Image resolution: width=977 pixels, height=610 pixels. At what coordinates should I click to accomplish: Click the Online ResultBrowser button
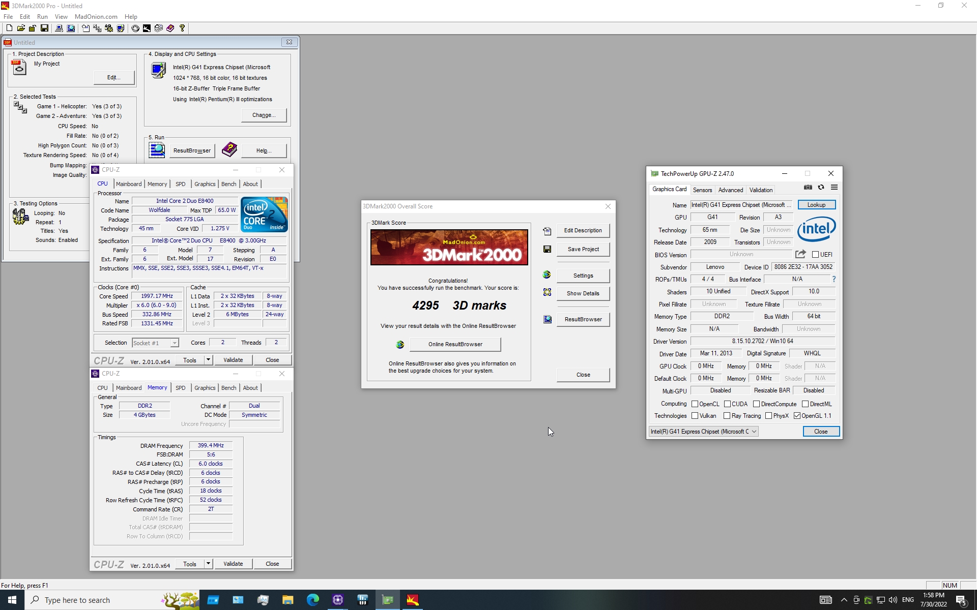[455, 344]
